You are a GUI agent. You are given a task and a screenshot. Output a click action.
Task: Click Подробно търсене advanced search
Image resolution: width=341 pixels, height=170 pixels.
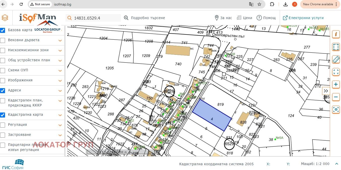(144, 18)
